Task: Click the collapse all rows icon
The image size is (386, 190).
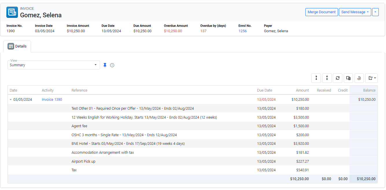Action: pyautogui.click(x=327, y=78)
